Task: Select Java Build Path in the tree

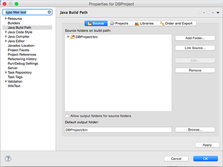Action: (x=20, y=28)
